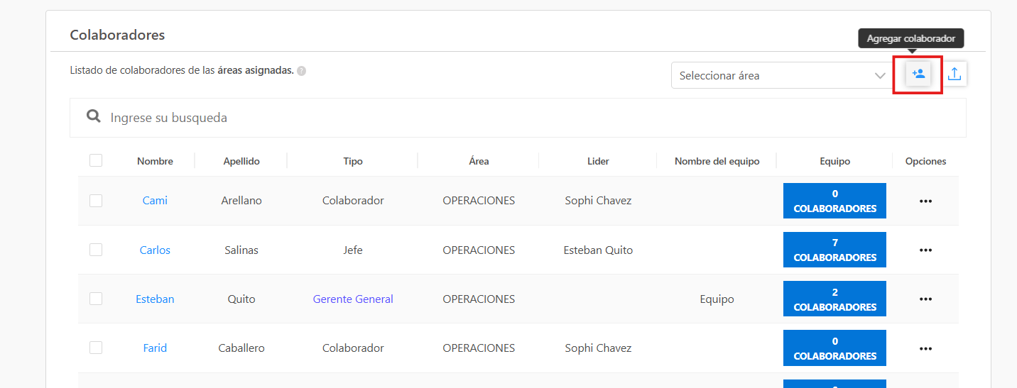The image size is (1017, 388).
Task: Click Esteban's 2 Colaboradores team button
Action: click(834, 299)
